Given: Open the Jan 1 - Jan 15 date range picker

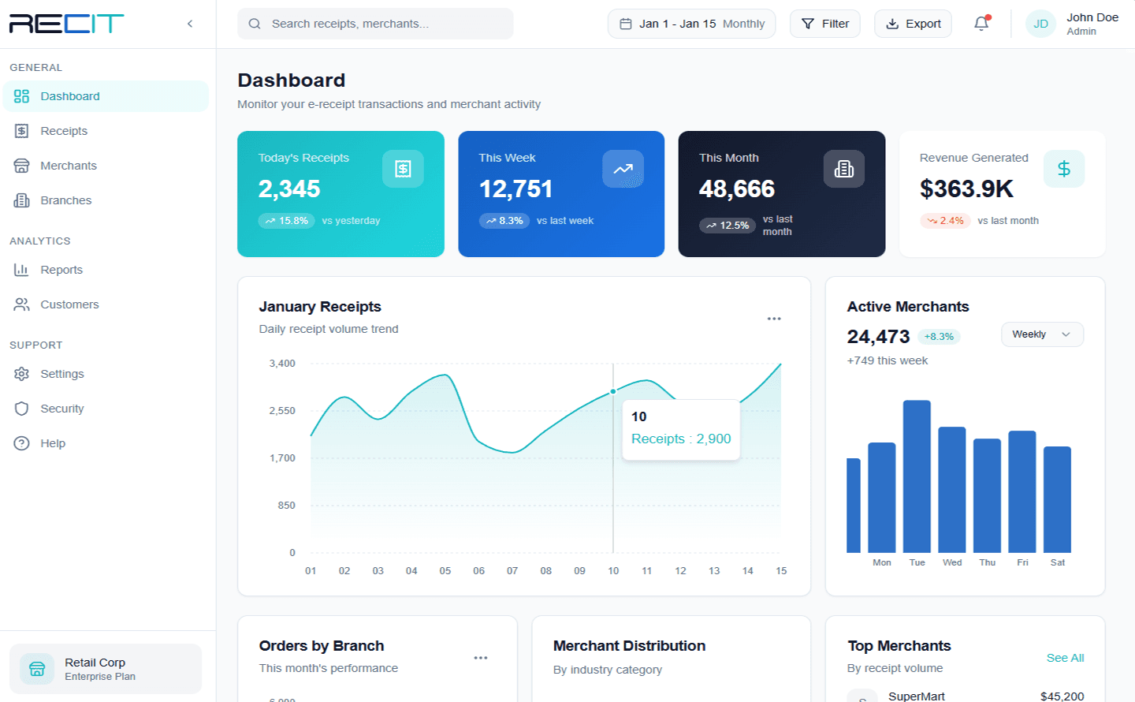Looking at the screenshot, I should [691, 24].
